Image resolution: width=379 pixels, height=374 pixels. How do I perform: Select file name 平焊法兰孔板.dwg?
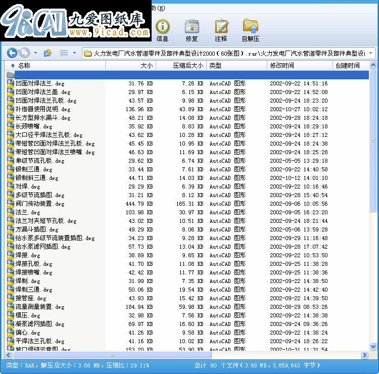40,341
